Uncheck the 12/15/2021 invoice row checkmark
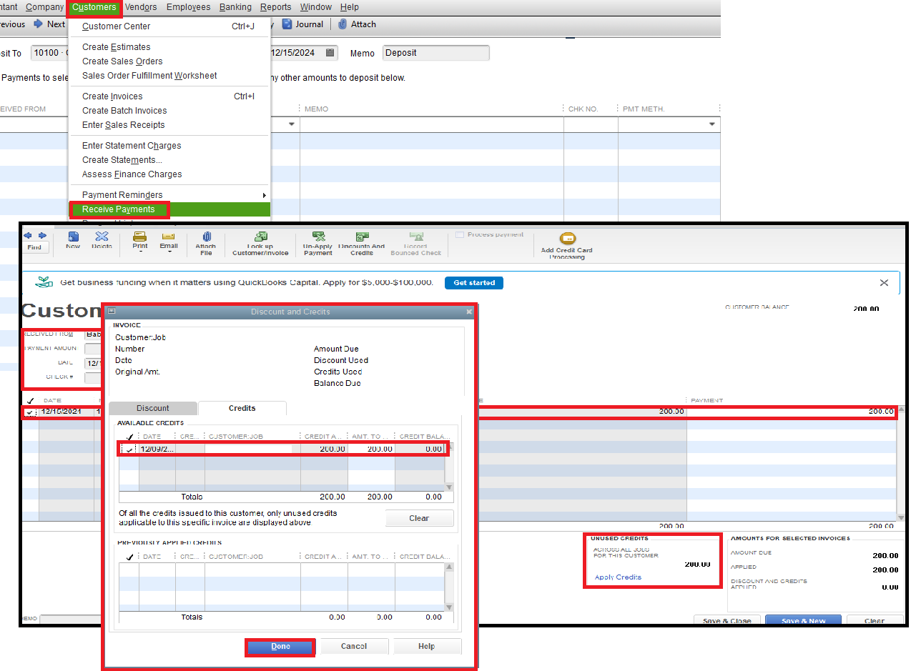 pyautogui.click(x=29, y=412)
